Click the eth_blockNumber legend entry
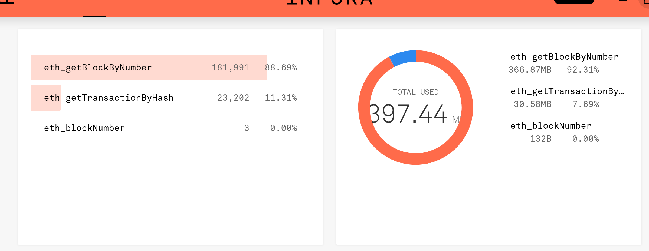This screenshot has width=649, height=251. click(551, 126)
